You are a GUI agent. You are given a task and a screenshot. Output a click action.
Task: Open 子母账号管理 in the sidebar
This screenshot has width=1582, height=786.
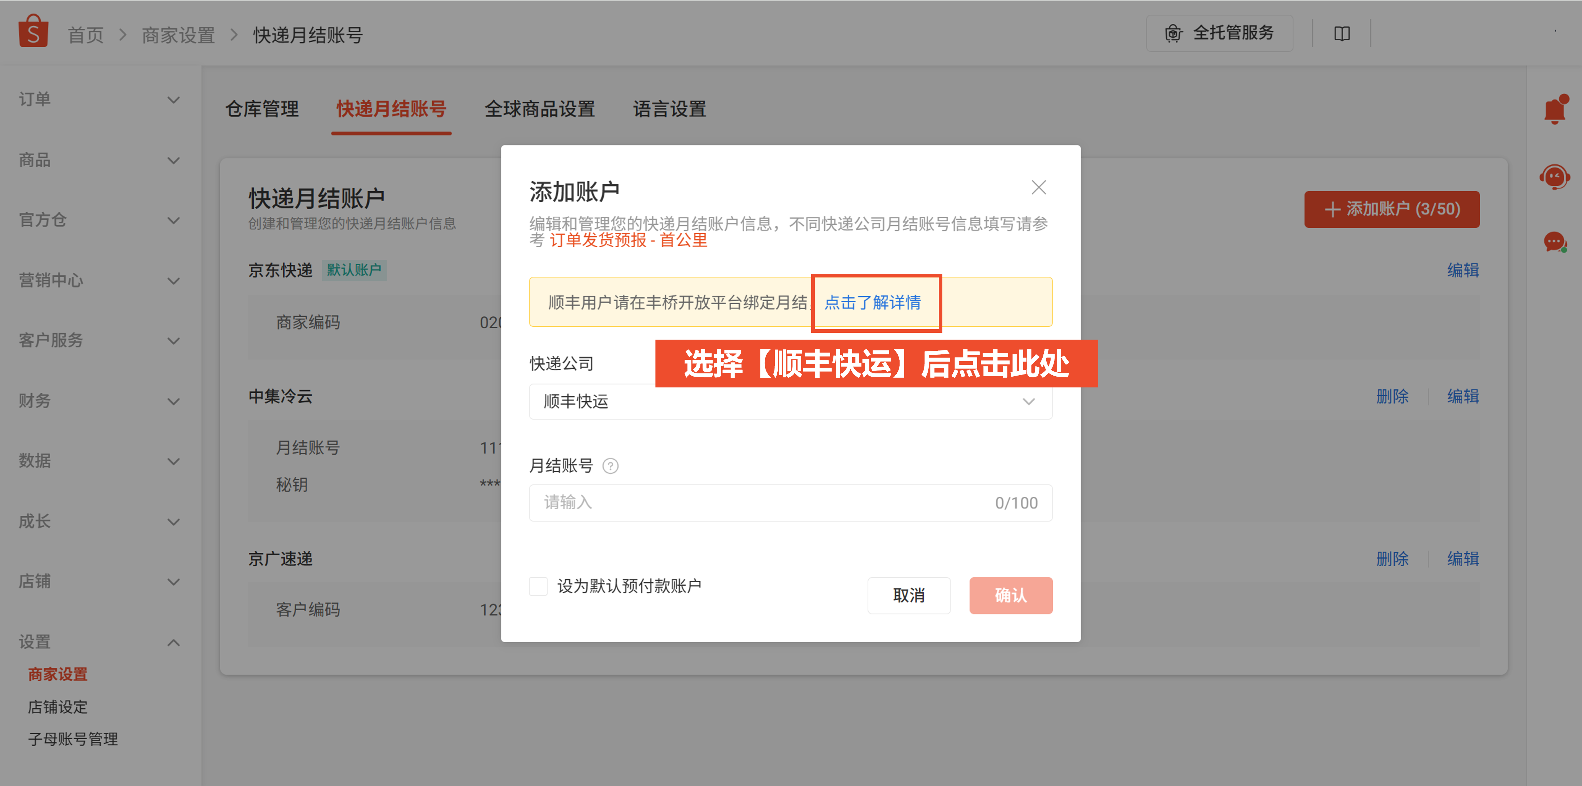(73, 739)
